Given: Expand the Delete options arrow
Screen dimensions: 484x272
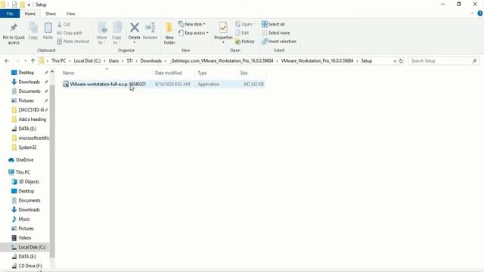Looking at the screenshot, I should pyautogui.click(x=135, y=42).
